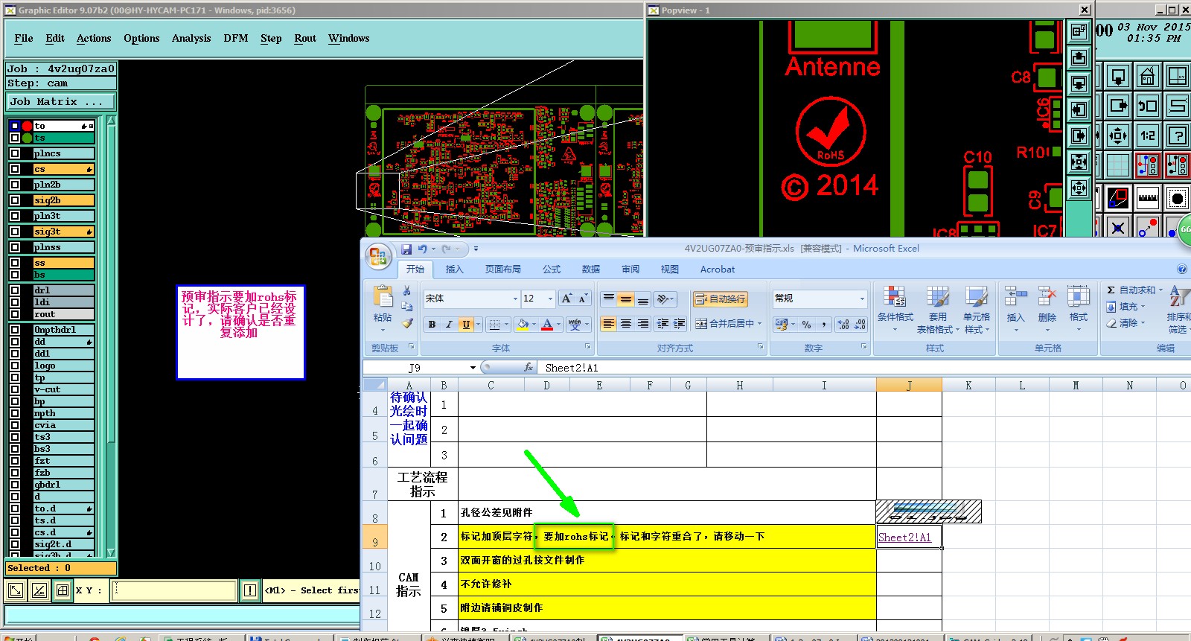Select the to layer row in layer list
The height and width of the screenshot is (641, 1191).
tap(64, 126)
